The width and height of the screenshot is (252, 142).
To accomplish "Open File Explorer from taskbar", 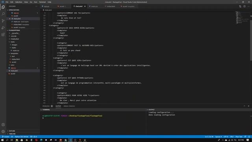I will pos(17,140).
